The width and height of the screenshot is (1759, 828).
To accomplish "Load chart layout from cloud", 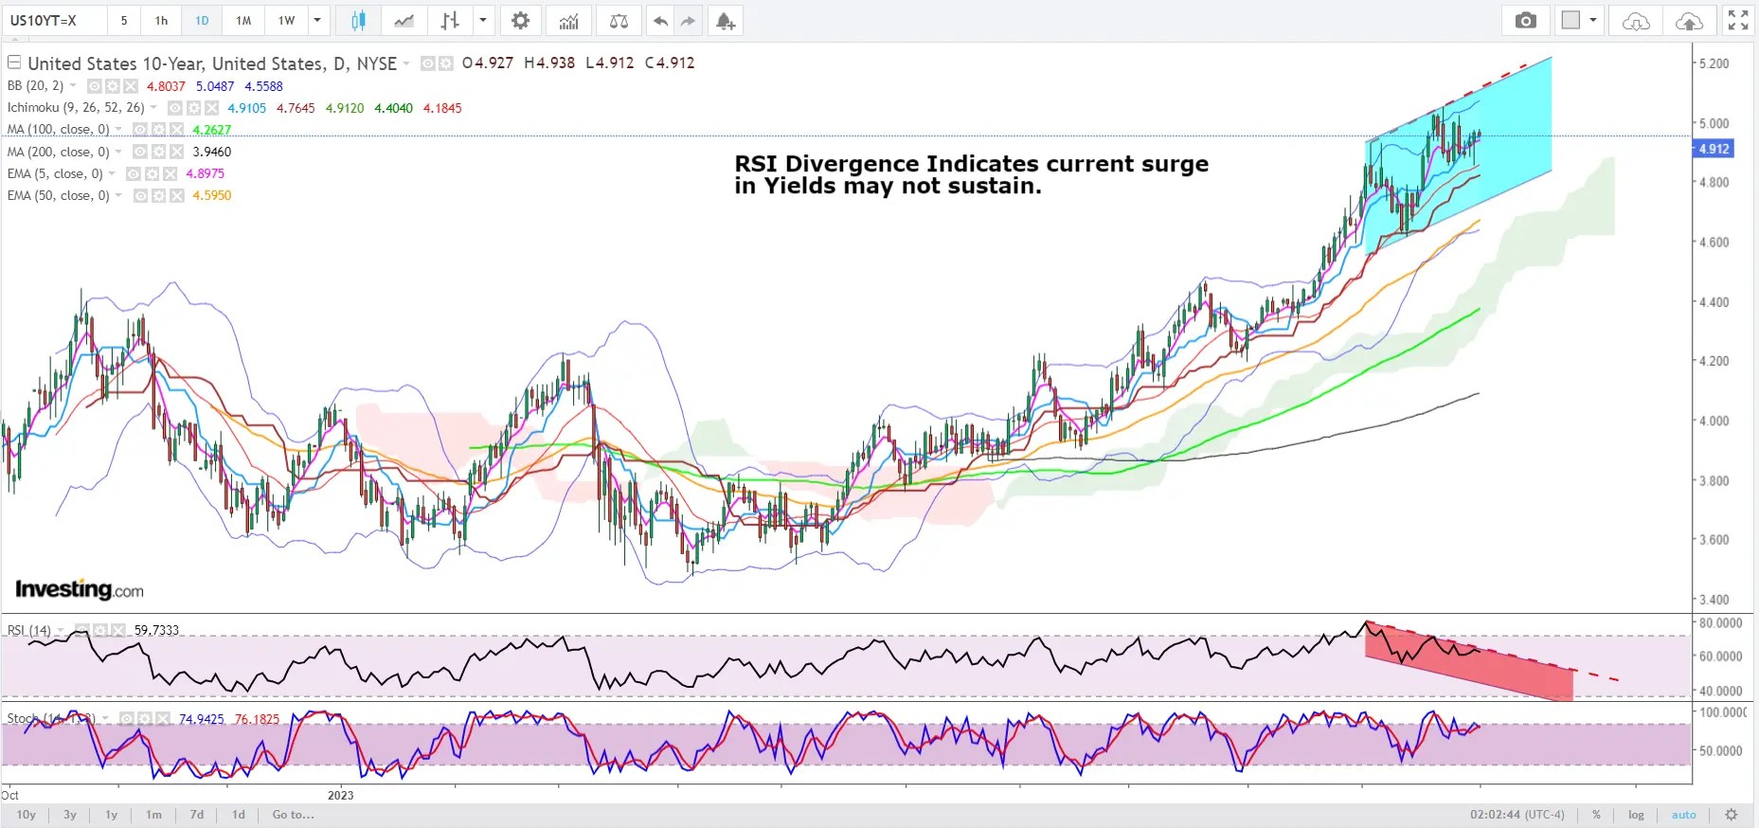I will coord(1636,21).
